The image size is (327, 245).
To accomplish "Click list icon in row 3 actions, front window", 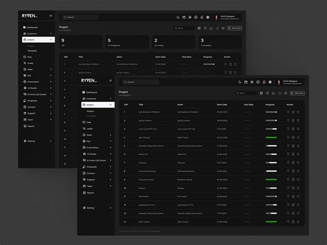I will pyautogui.click(x=293, y=129).
